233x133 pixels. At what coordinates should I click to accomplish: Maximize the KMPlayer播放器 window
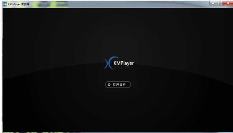219,3
